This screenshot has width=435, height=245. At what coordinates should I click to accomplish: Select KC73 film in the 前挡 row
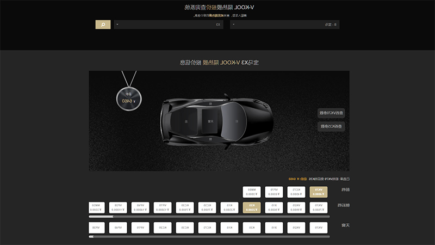pyautogui.click(x=296, y=192)
